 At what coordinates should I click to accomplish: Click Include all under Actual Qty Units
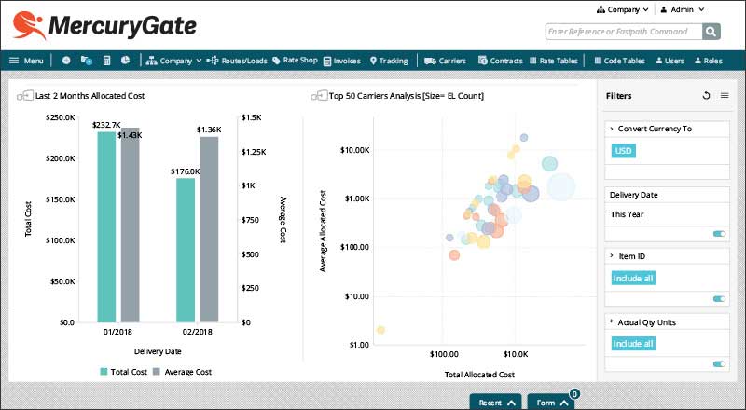pos(633,344)
